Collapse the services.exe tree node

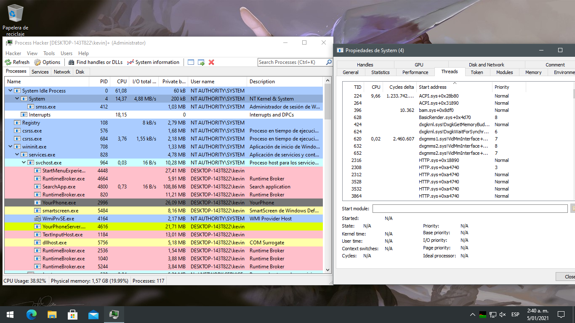(17, 155)
